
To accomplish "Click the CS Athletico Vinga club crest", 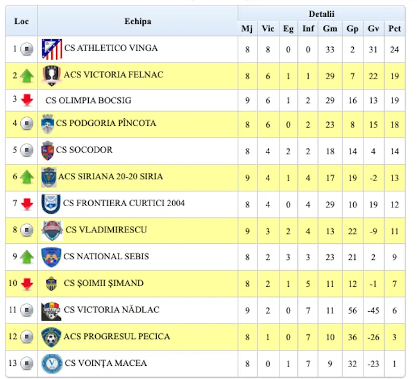I will 52,49.
